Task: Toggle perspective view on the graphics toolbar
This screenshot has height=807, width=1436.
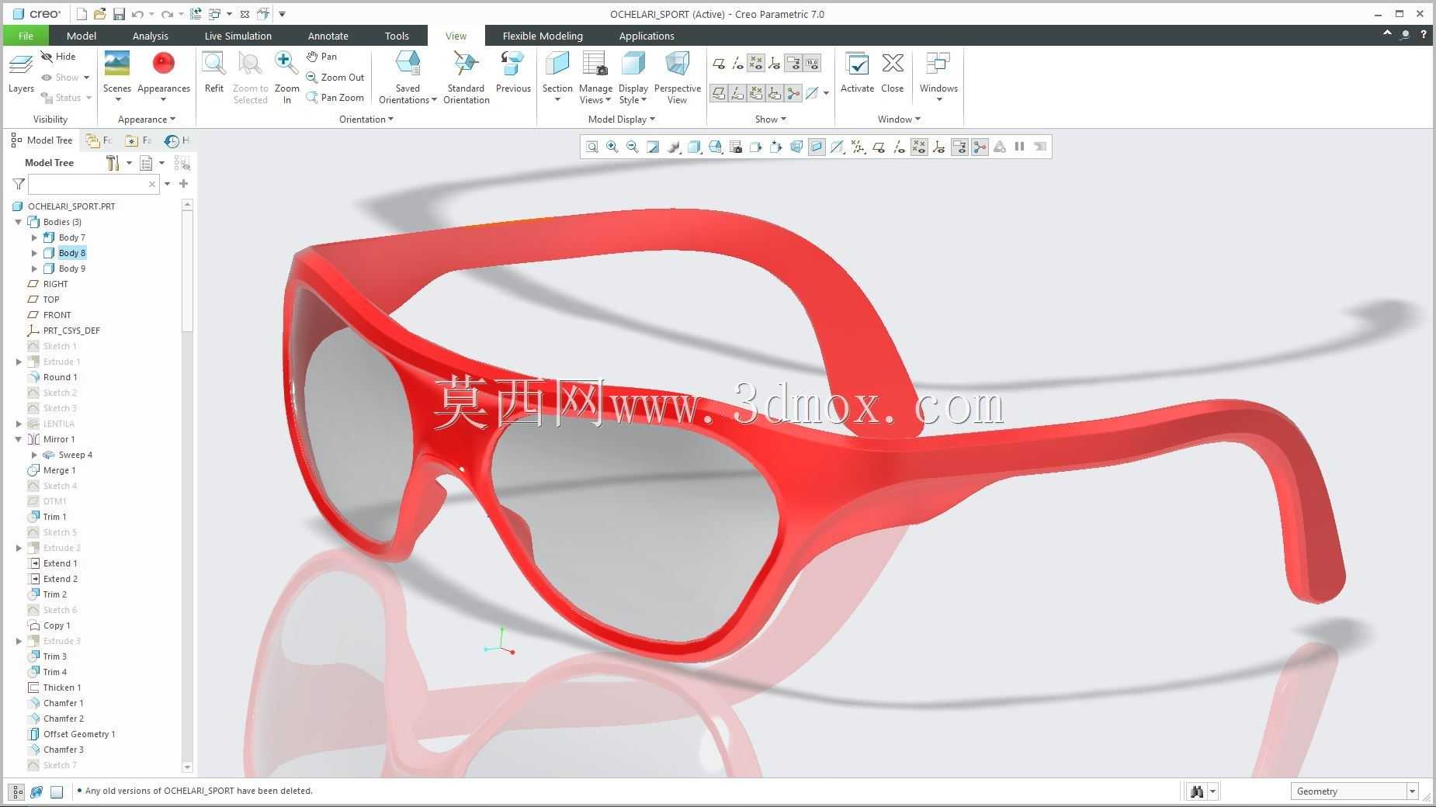Action: point(796,147)
